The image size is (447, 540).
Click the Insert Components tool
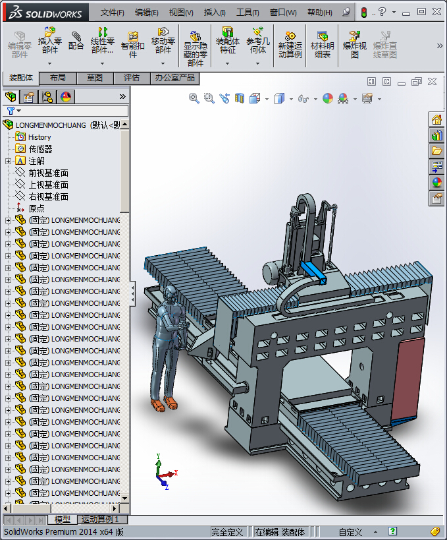click(x=49, y=40)
